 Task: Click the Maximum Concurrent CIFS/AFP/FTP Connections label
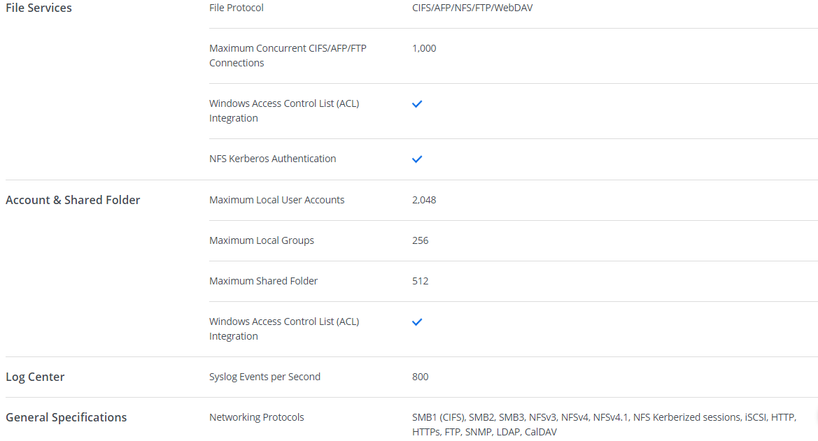coord(288,55)
